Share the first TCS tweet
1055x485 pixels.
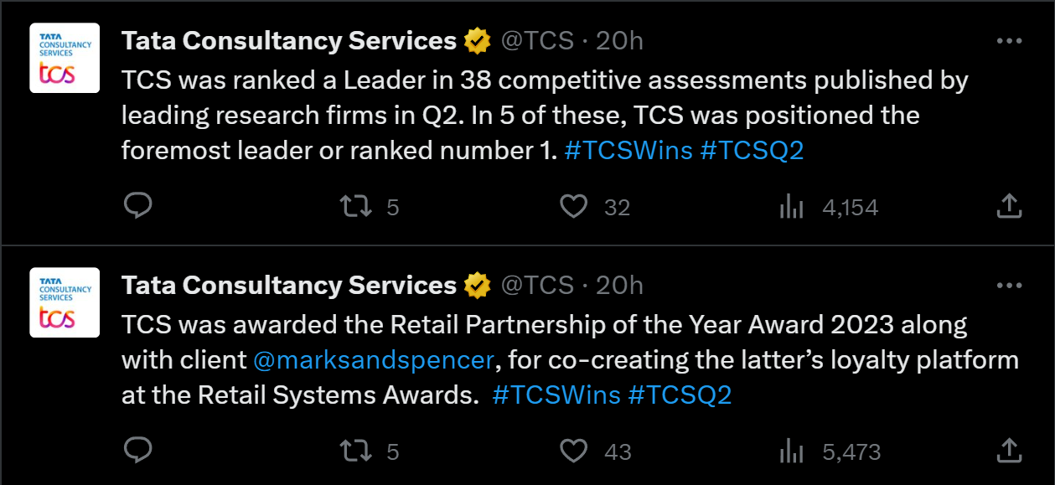[1010, 206]
